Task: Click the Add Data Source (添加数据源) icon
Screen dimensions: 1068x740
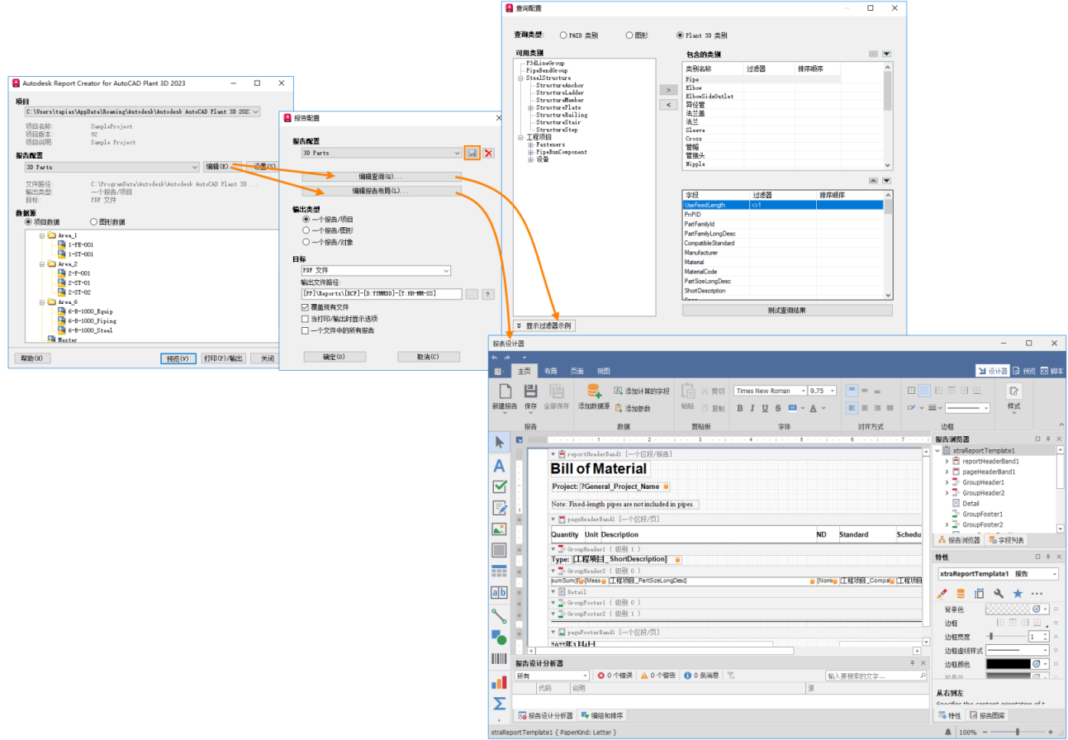Action: (x=594, y=391)
